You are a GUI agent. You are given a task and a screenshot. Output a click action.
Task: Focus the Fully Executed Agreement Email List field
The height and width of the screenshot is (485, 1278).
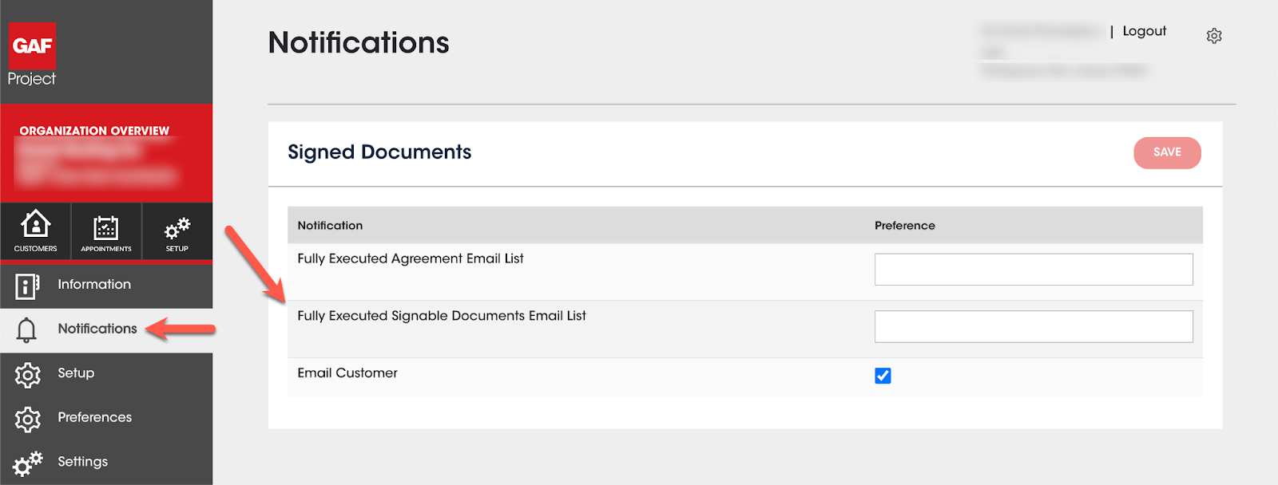coord(1034,270)
